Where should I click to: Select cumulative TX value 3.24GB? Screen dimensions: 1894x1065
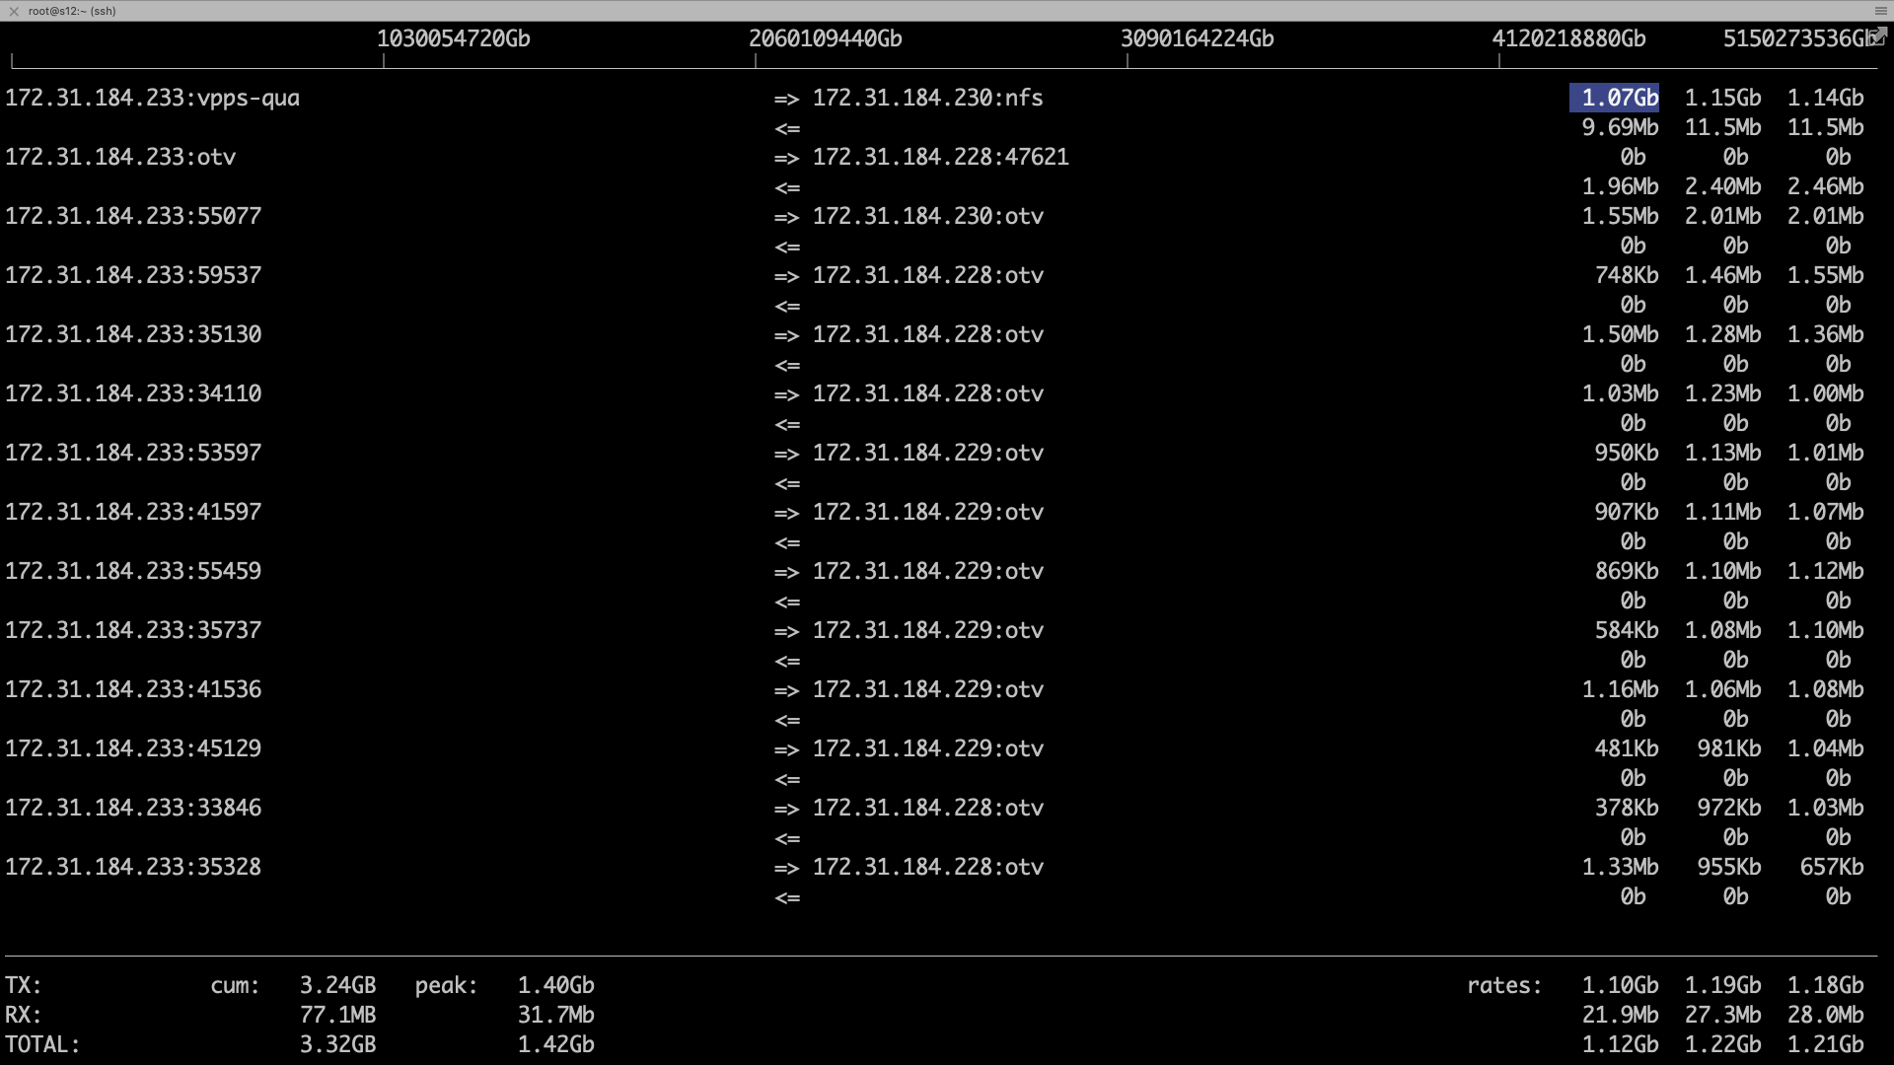tap(338, 985)
